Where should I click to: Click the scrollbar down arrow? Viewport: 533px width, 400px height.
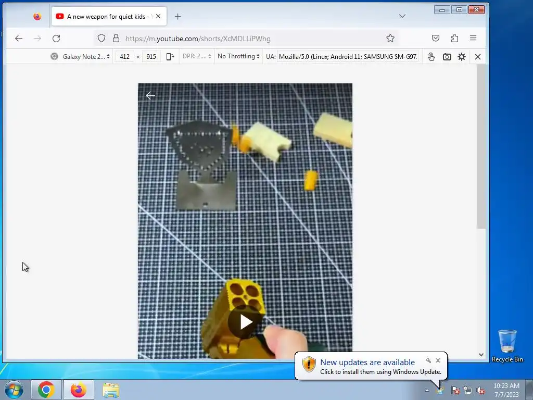click(481, 354)
